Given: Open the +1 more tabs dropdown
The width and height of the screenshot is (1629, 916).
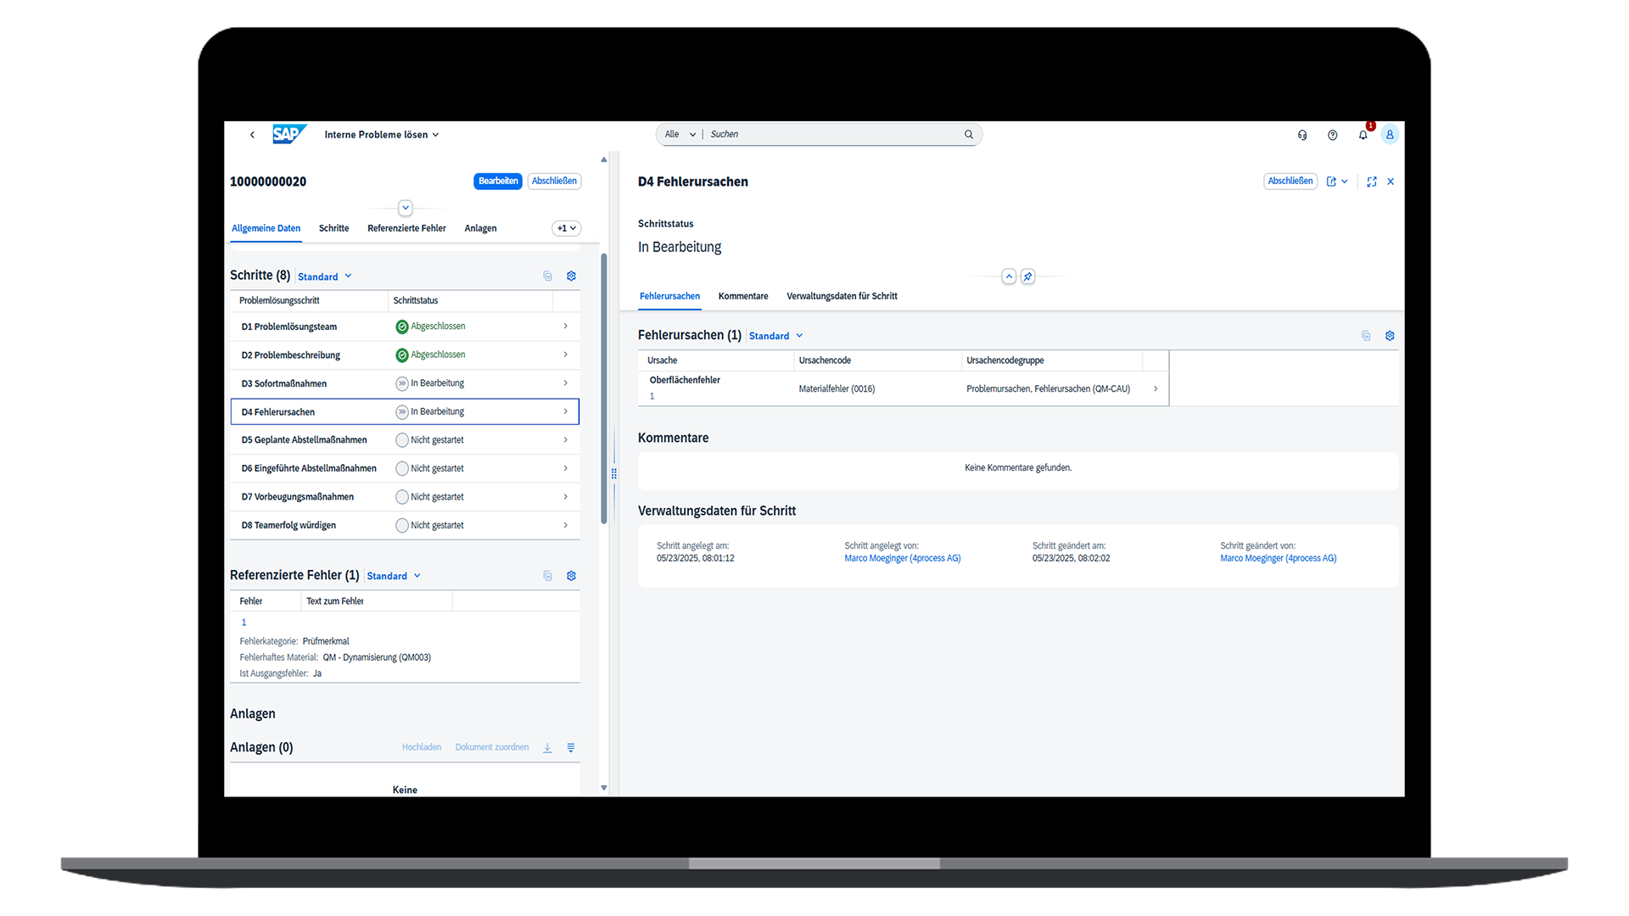Looking at the screenshot, I should coord(566,228).
